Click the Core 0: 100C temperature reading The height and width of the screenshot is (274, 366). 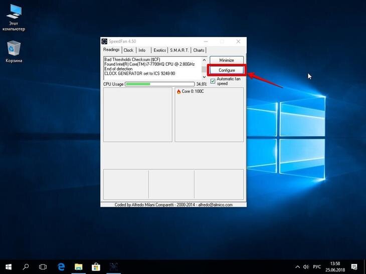(193, 91)
